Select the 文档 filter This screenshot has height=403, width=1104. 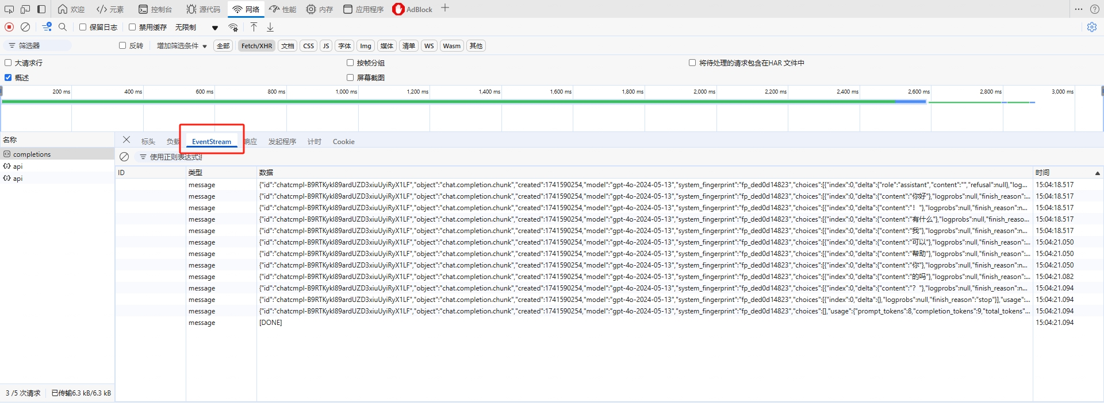pyautogui.click(x=287, y=46)
